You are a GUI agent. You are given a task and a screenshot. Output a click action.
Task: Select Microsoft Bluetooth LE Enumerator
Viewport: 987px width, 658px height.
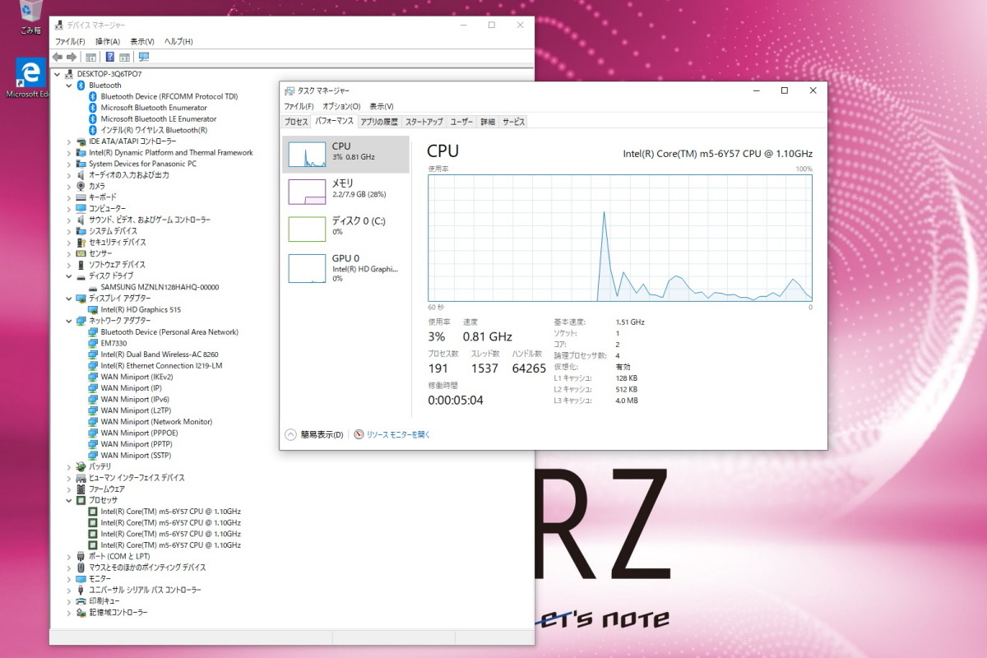coord(159,118)
